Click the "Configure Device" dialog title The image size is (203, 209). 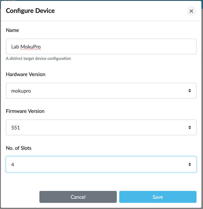click(30, 11)
